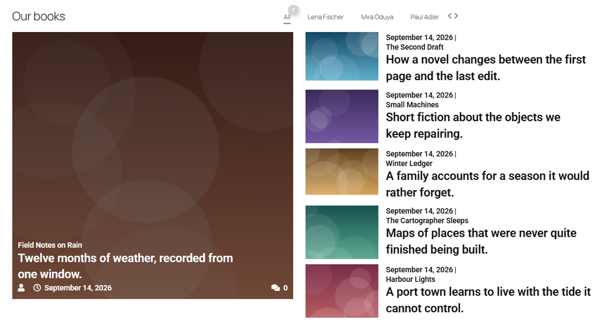Click the date above Harbour Lights
611x323 pixels.
(x=419, y=270)
